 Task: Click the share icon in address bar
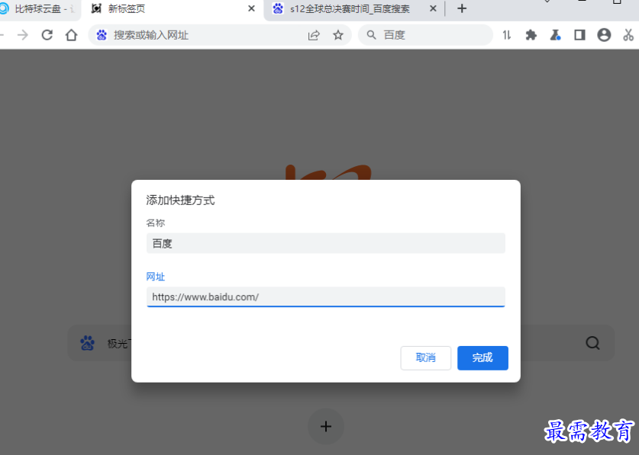(x=314, y=35)
